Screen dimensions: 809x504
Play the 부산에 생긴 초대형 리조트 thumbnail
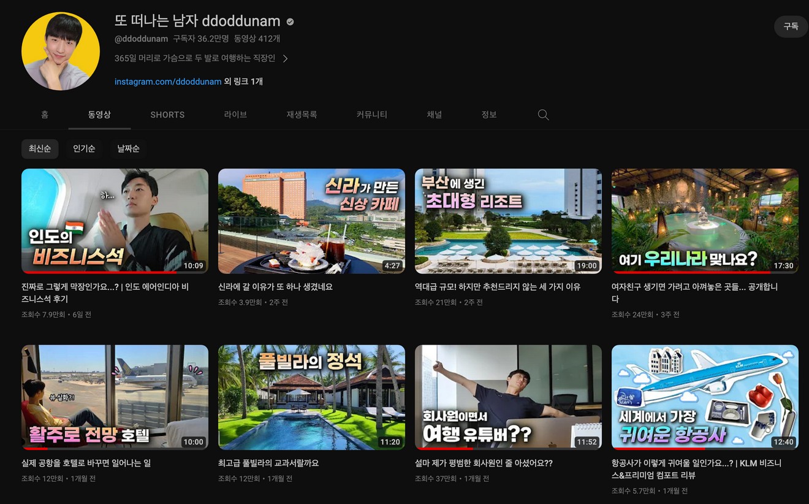[x=508, y=221]
